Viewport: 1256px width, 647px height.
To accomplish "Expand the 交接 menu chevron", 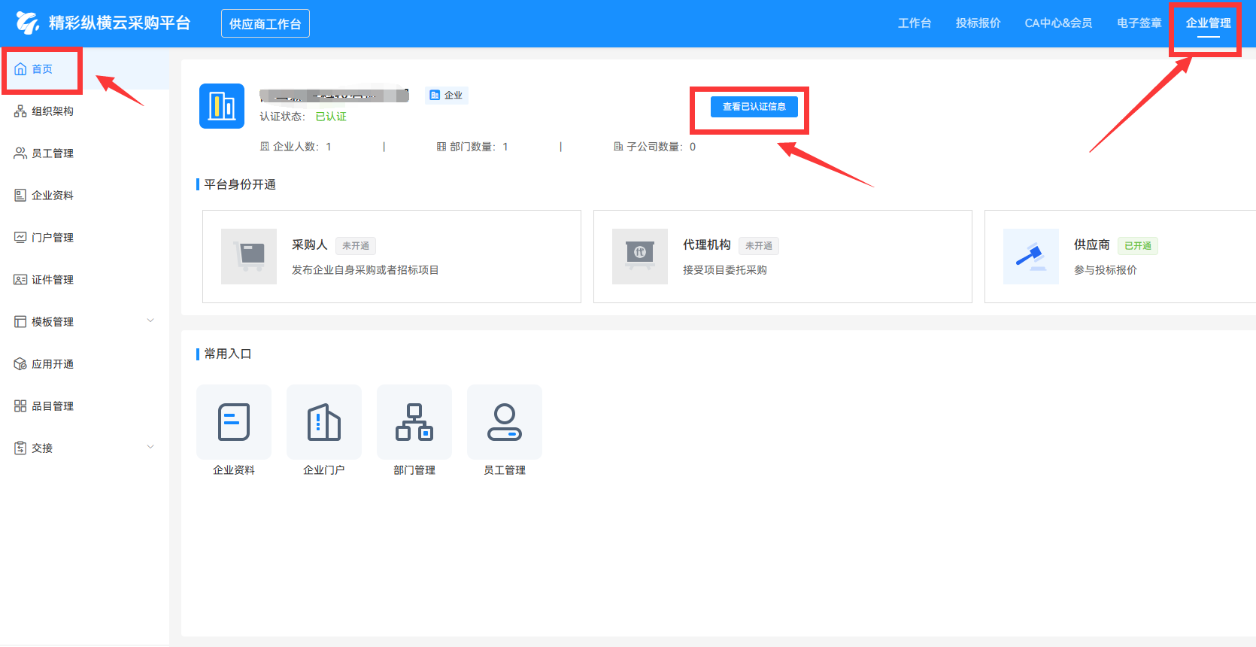I will pyautogui.click(x=150, y=448).
